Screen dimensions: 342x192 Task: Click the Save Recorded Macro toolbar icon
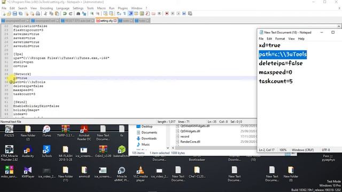(190, 13)
